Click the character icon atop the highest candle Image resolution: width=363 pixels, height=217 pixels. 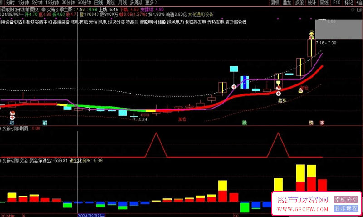312,35
